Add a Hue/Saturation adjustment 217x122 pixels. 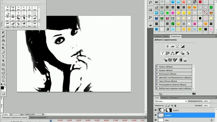pos(167,53)
